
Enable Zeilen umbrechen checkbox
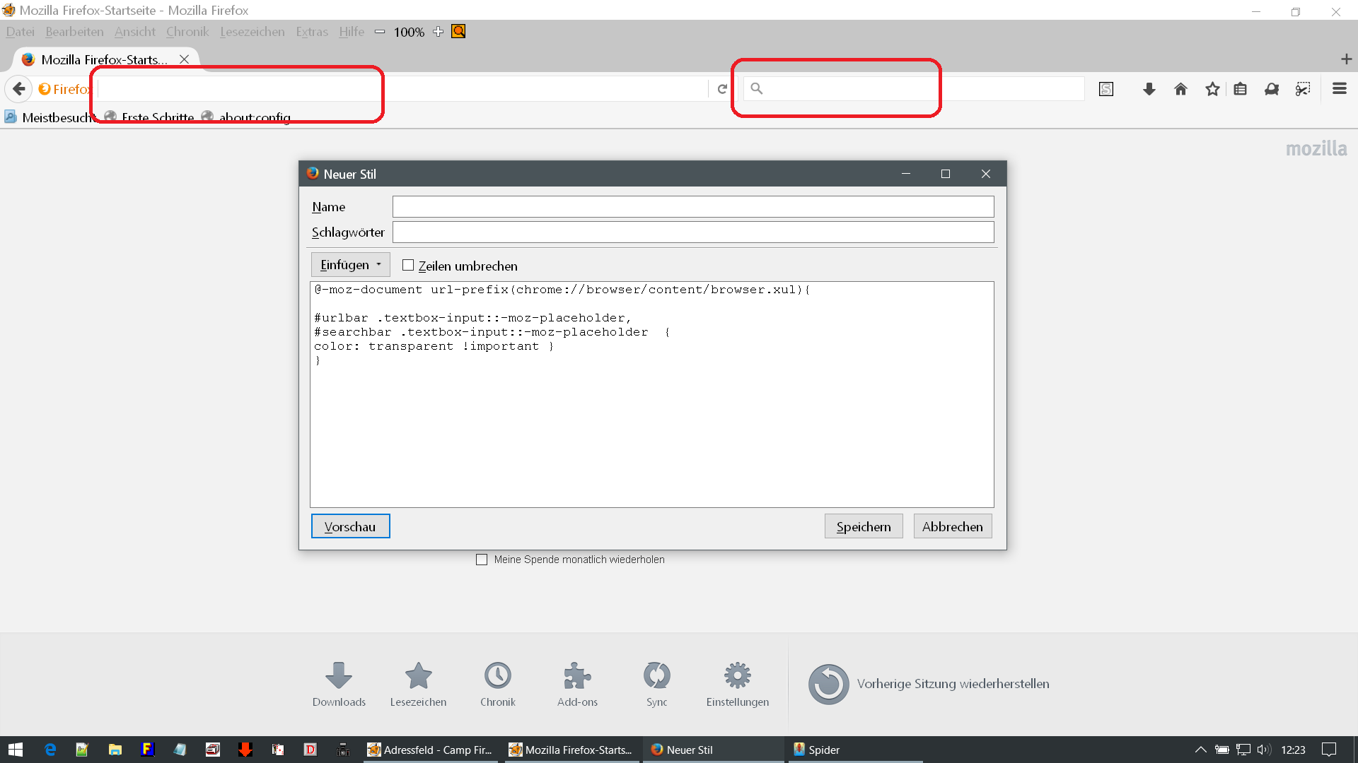click(408, 266)
